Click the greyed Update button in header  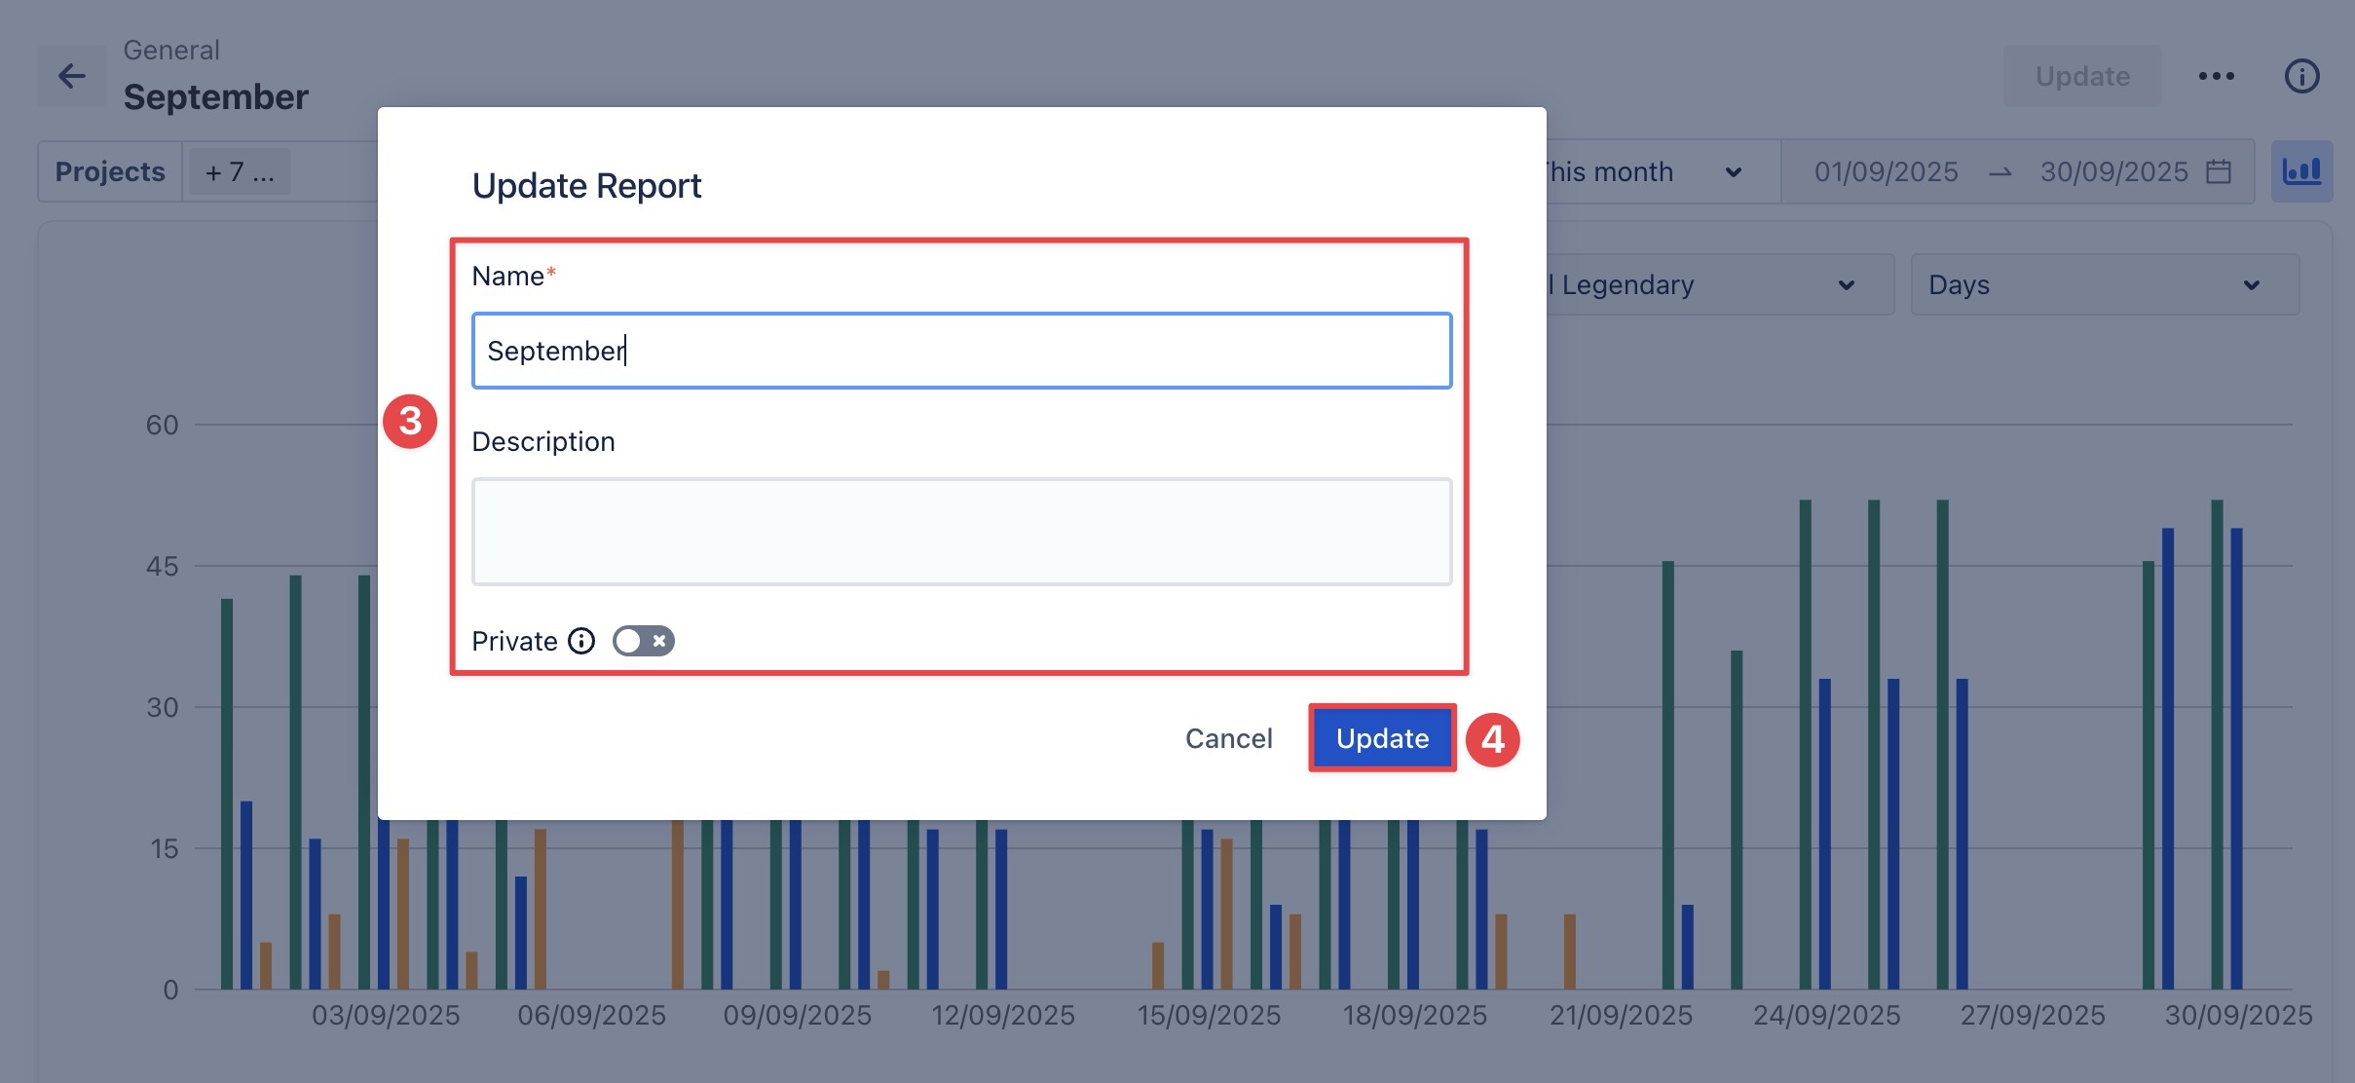pyautogui.click(x=2081, y=76)
